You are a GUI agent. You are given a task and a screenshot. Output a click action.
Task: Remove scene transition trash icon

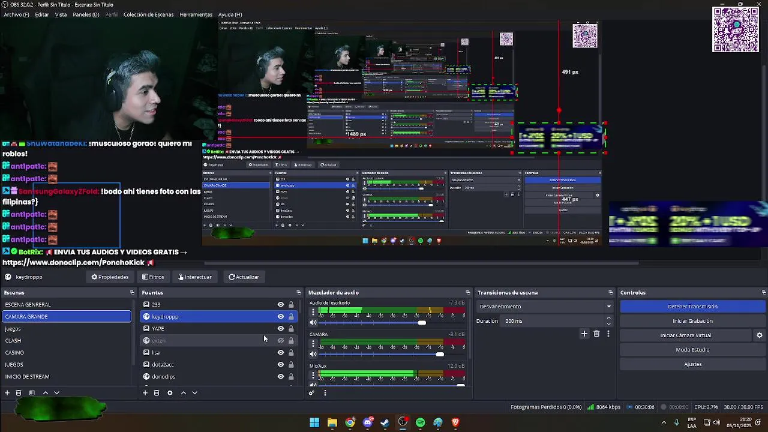click(x=596, y=334)
